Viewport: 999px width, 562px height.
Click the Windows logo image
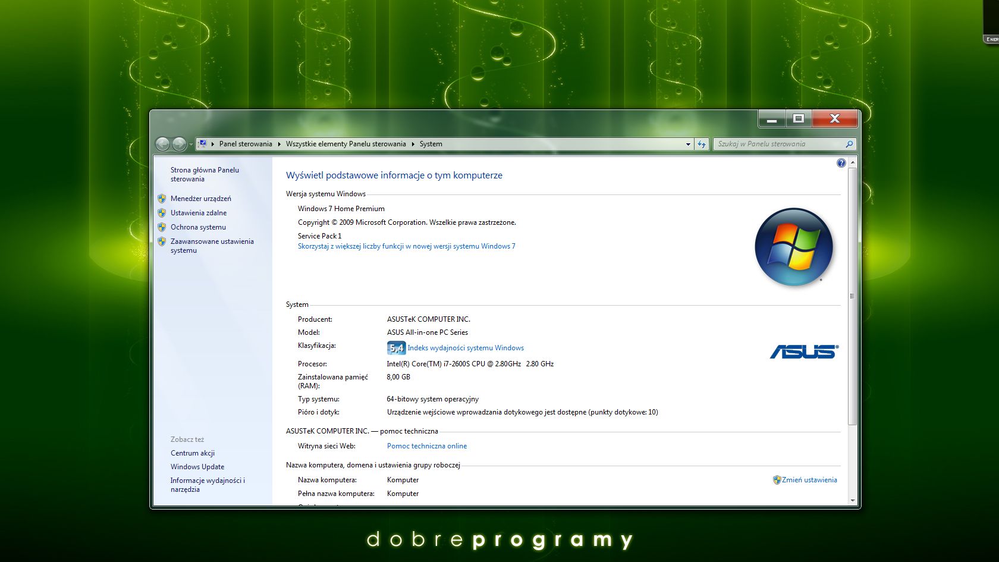(x=794, y=247)
